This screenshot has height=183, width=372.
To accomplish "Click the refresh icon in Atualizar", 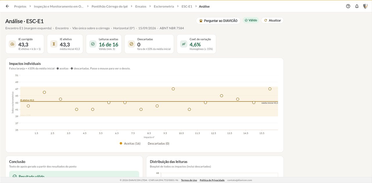I will [x=265, y=20].
